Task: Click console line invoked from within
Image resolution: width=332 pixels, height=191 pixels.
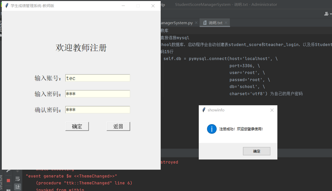Action: pyautogui.click(x=60, y=189)
